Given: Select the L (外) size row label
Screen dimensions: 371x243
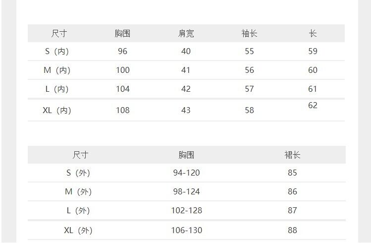Looking at the screenshot, I should click(78, 210).
